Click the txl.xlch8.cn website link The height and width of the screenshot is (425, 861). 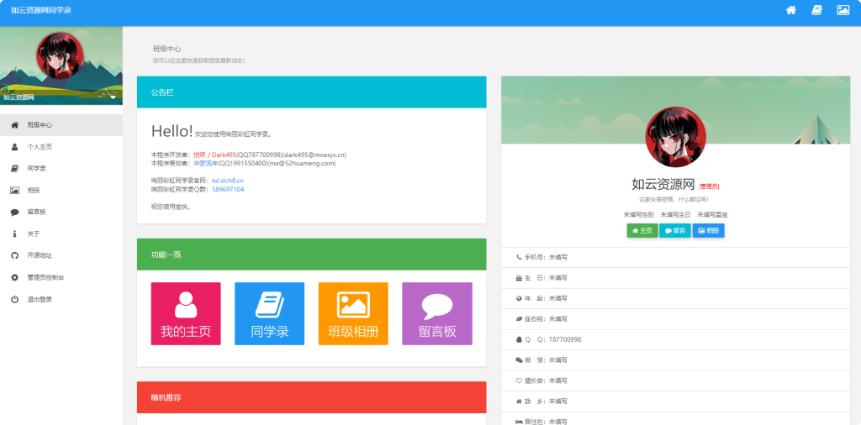[x=227, y=181]
